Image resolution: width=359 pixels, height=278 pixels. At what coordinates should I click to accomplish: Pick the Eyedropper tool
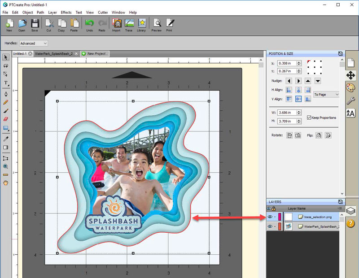pos(6,139)
